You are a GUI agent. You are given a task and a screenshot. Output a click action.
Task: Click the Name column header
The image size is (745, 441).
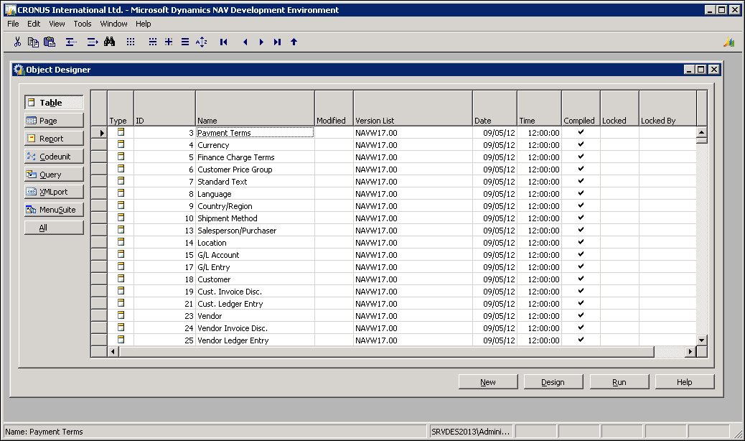point(255,108)
